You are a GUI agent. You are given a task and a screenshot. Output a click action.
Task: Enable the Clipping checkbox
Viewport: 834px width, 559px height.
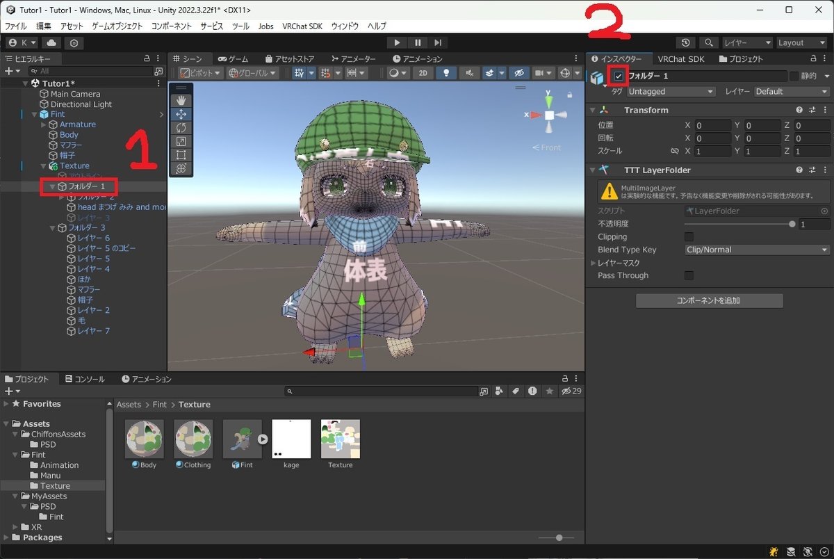(689, 237)
